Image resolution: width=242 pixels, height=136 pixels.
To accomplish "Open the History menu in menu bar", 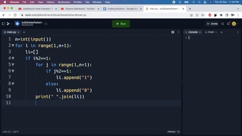I will [50, 2].
